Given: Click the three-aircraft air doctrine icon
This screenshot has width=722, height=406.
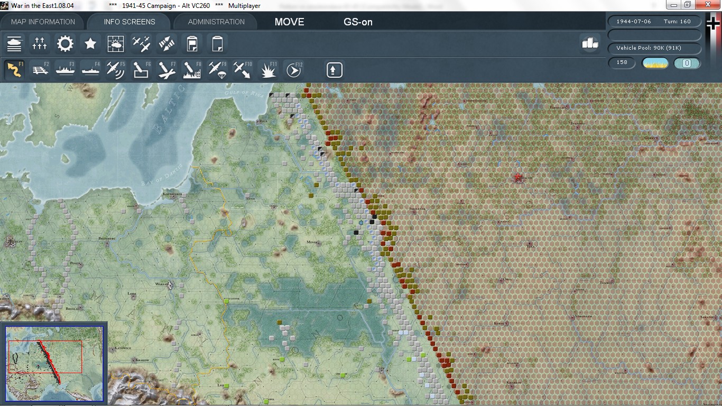Looking at the screenshot, I should pyautogui.click(x=141, y=43).
